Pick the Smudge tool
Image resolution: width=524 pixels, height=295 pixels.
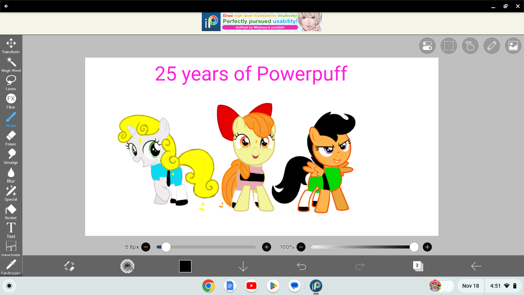point(11,157)
